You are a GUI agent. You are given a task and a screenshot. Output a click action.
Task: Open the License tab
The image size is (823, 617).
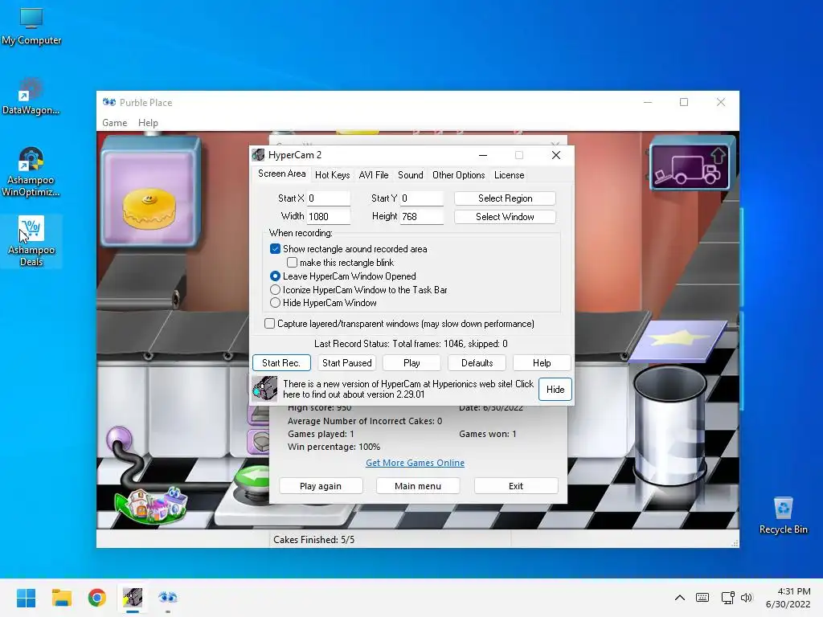coord(509,175)
